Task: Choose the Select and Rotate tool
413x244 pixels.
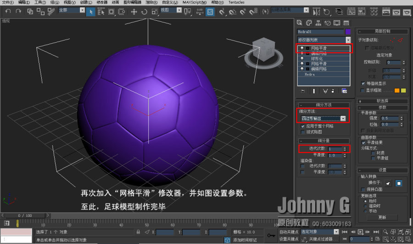Action: (144, 11)
